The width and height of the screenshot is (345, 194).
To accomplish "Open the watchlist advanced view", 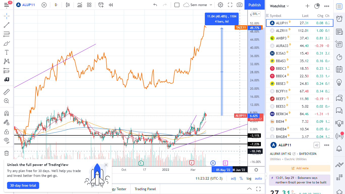I will (317, 6).
